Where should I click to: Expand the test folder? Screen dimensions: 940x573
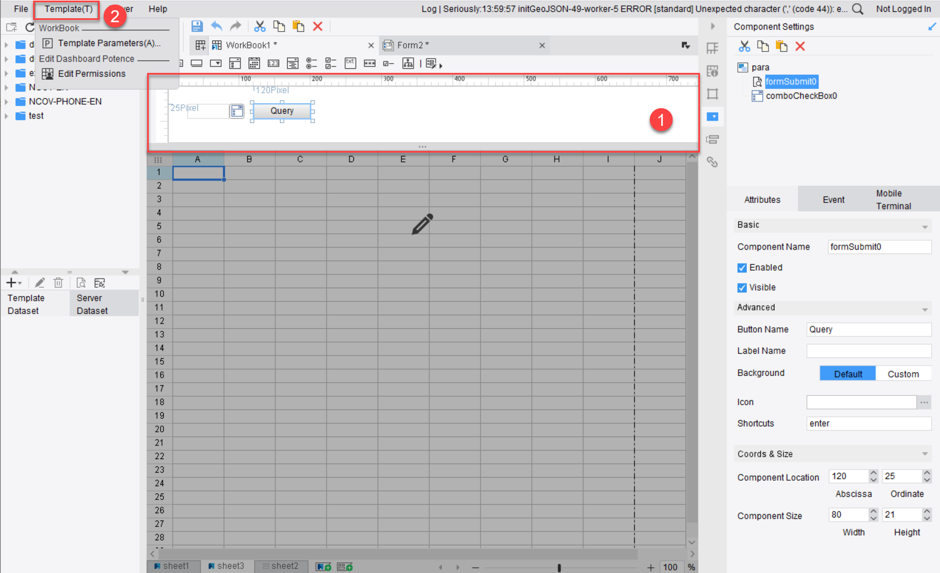click(x=6, y=116)
